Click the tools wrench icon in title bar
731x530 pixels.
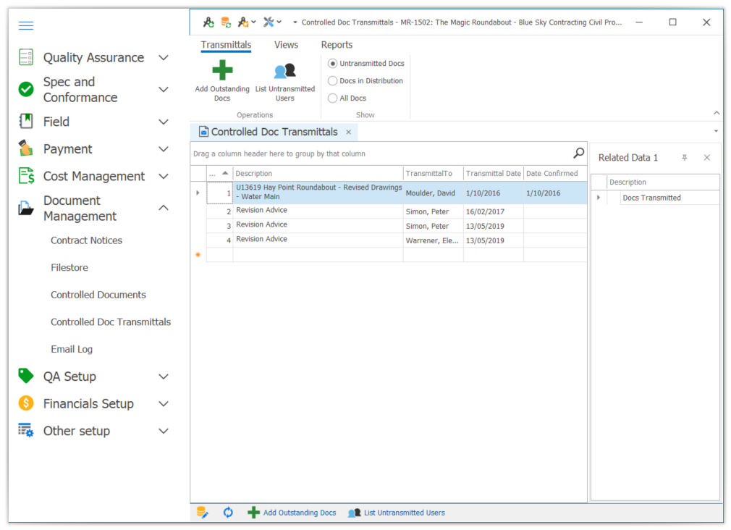click(x=269, y=22)
